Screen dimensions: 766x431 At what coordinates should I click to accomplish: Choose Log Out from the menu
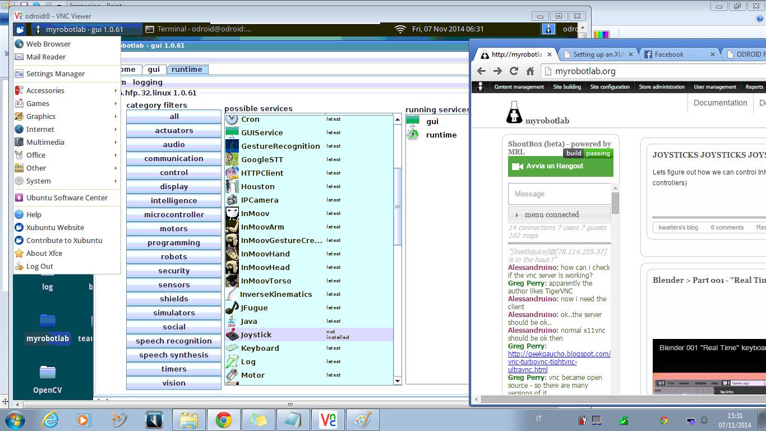(x=67, y=266)
